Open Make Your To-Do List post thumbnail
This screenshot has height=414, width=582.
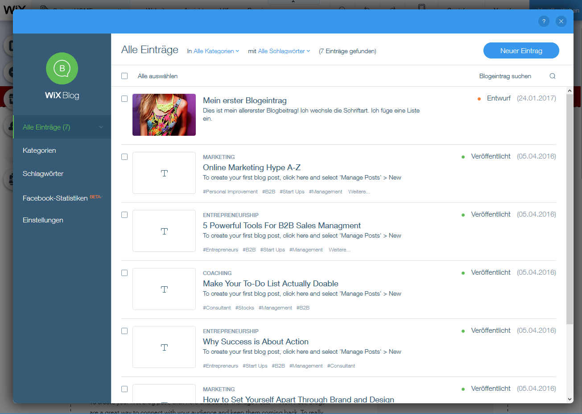pos(164,289)
